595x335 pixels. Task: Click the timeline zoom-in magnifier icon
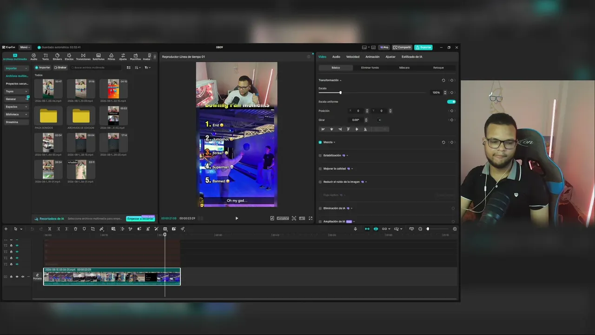click(455, 229)
